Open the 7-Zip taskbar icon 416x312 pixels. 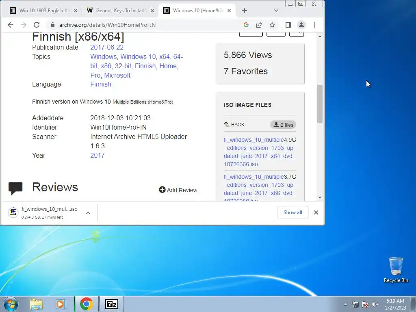111,304
